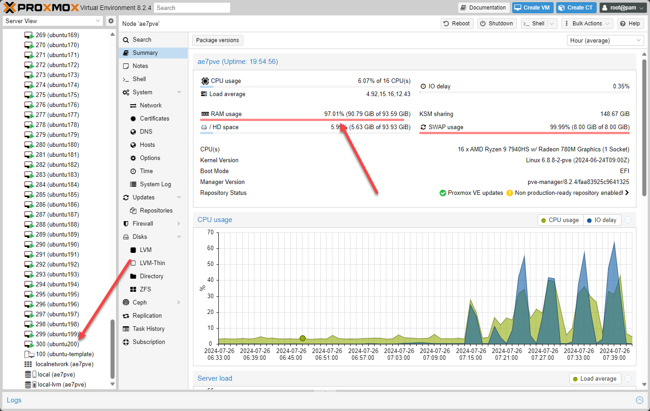Click the ZFS grid icon

tap(133, 290)
